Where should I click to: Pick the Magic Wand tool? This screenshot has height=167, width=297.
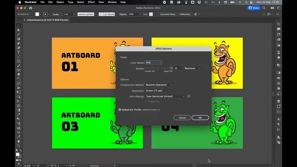pyautogui.click(x=19, y=34)
